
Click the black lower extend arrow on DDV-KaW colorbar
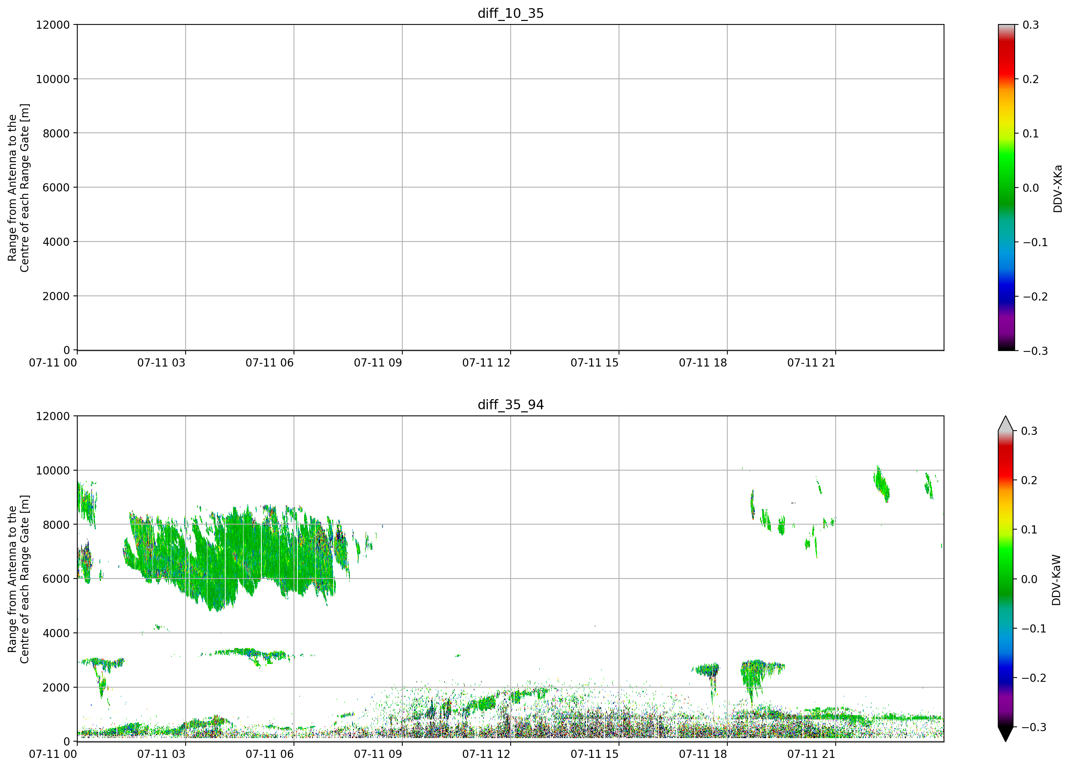point(1006,734)
